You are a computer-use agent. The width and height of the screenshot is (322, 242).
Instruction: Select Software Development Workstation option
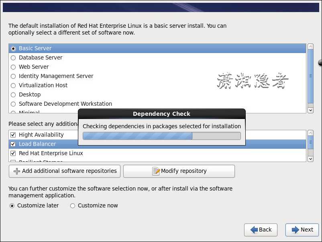[x=13, y=104]
